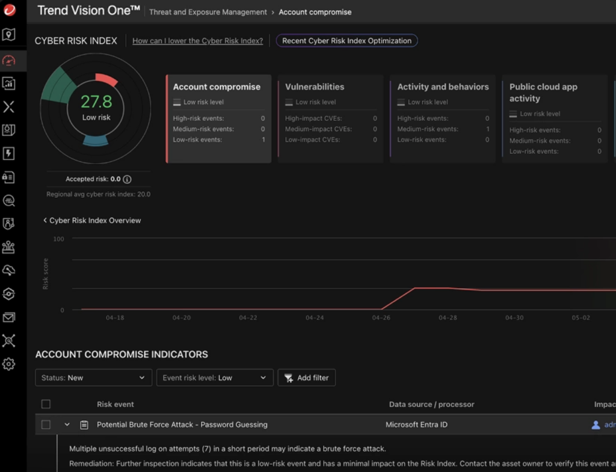This screenshot has width=616, height=472.
Task: Select the Account compromise risk card
Action: [218, 118]
